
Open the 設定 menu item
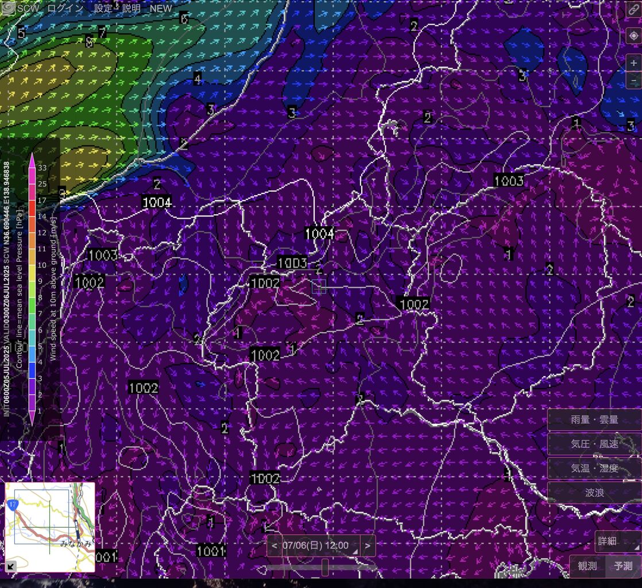[x=103, y=8]
